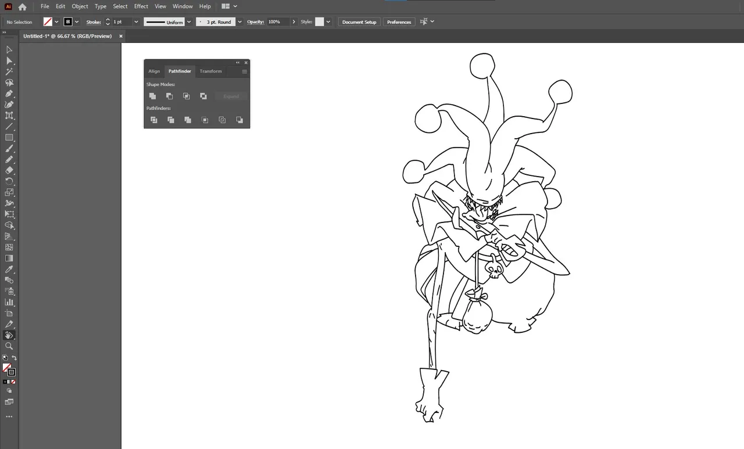
Task: Select the Perspective Grid tool
Action: (x=9, y=236)
